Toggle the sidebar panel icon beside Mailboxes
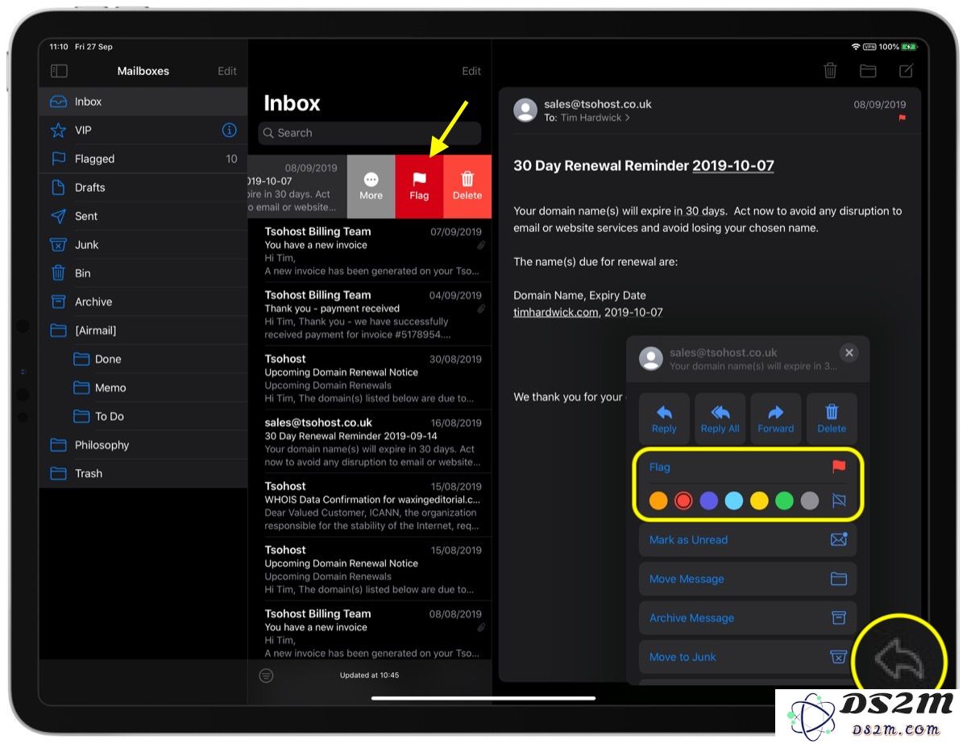The image size is (967, 744). 59,71
